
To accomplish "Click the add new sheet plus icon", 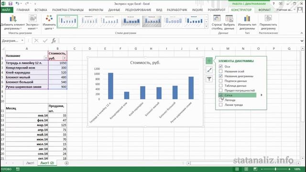I will [x=66, y=163].
